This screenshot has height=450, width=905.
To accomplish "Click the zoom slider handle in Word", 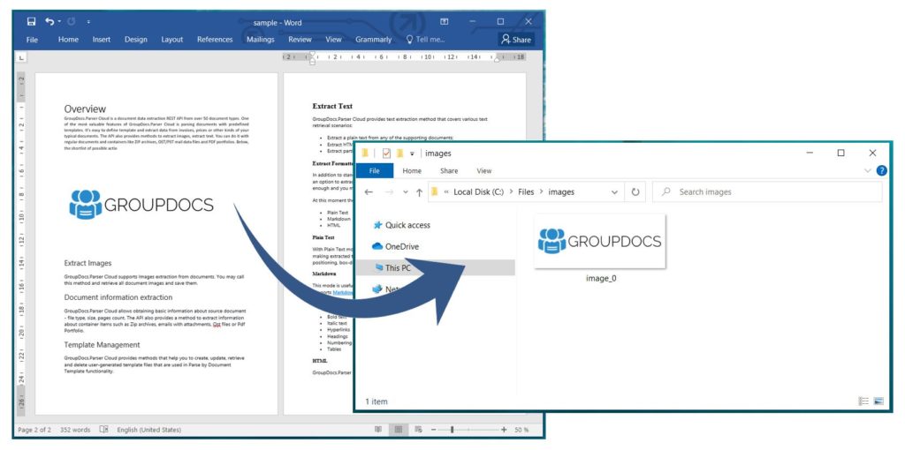I will [x=452, y=430].
